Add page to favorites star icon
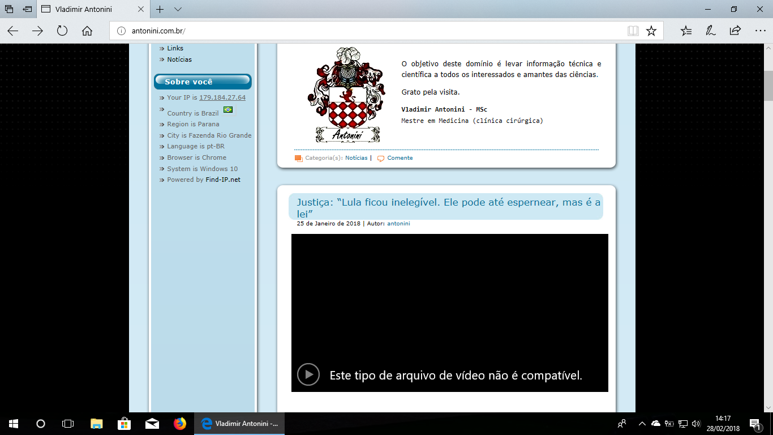The height and width of the screenshot is (435, 773). [x=651, y=31]
